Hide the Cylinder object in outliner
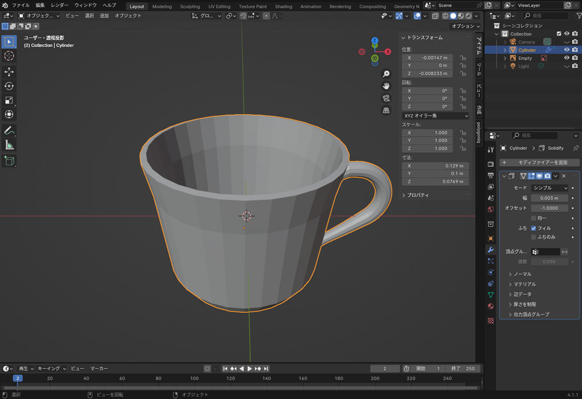The image size is (582, 399). 566,50
